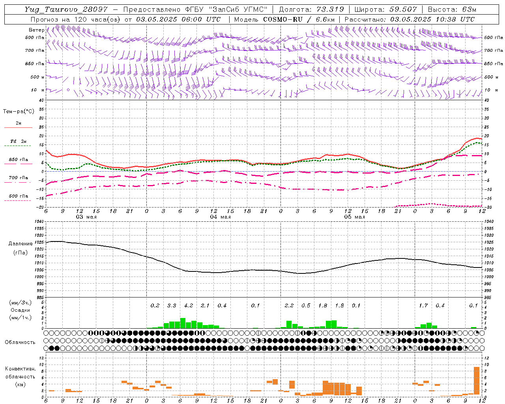Click "Прогноз на 120 часа(ов)" header text

tap(76, 19)
